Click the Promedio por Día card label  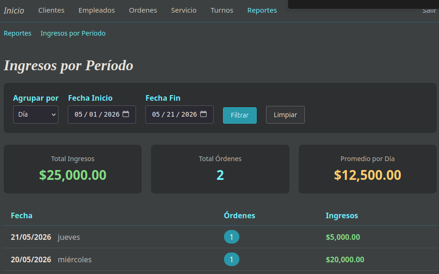click(x=367, y=159)
